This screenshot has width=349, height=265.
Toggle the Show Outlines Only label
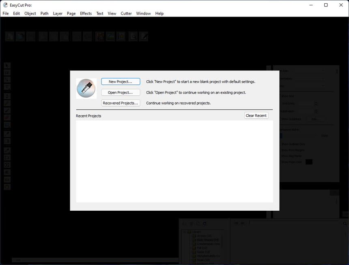(x=293, y=144)
